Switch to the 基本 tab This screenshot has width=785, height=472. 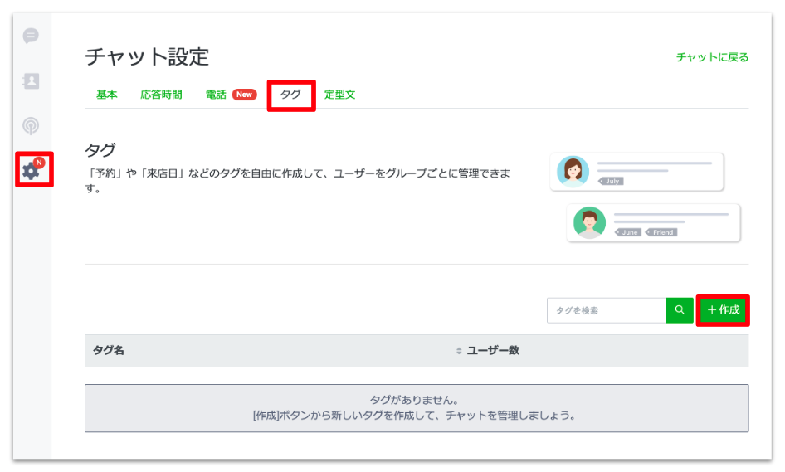[x=107, y=95]
